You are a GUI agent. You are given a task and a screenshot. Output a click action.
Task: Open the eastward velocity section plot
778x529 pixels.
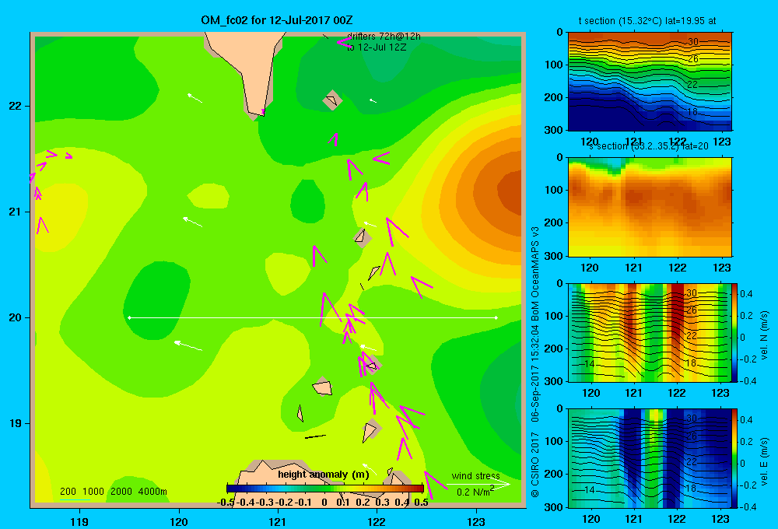[650, 458]
